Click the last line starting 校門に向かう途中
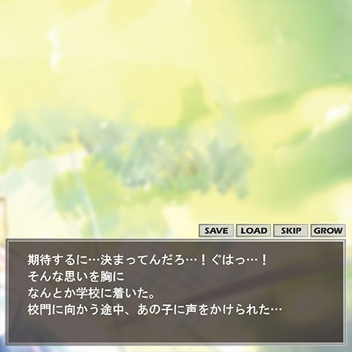Viewport: 352px width, 352px height. coord(155,309)
